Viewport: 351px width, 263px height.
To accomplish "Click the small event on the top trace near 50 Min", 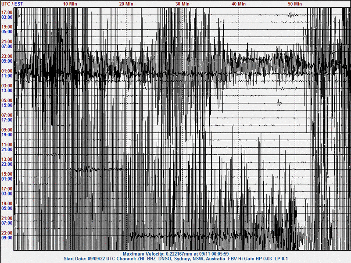I will pos(292,15).
